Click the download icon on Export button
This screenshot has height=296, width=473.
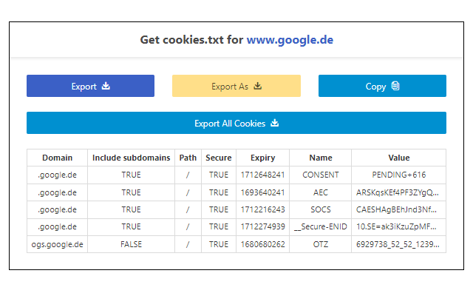click(x=106, y=86)
